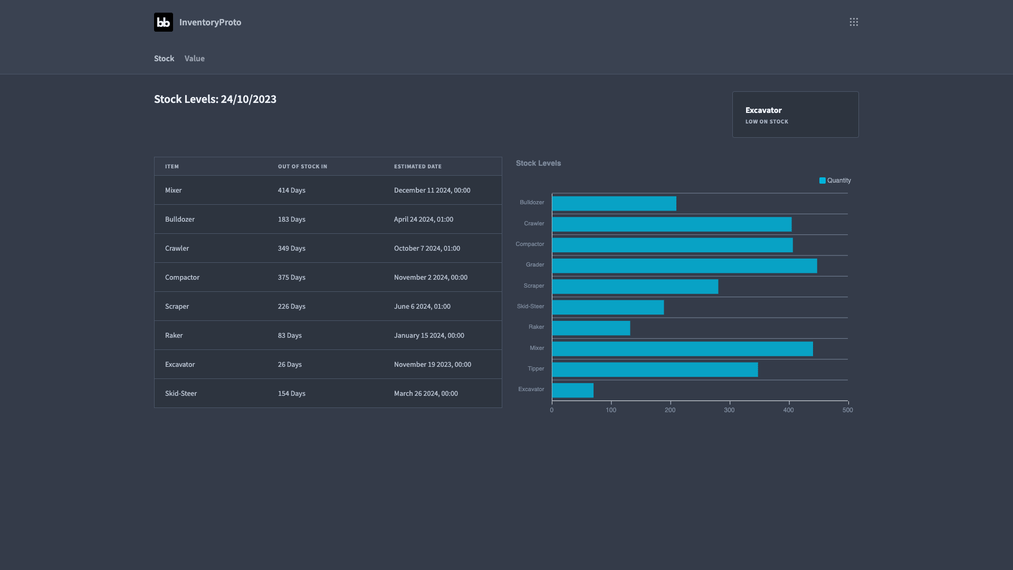The height and width of the screenshot is (570, 1013).
Task: Click the Scraper table row name
Action: click(x=177, y=307)
